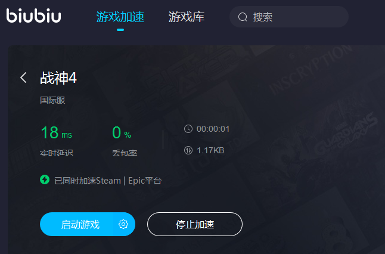The width and height of the screenshot is (385, 254).
Task: Click the 停止加速 button
Action: coord(195,224)
